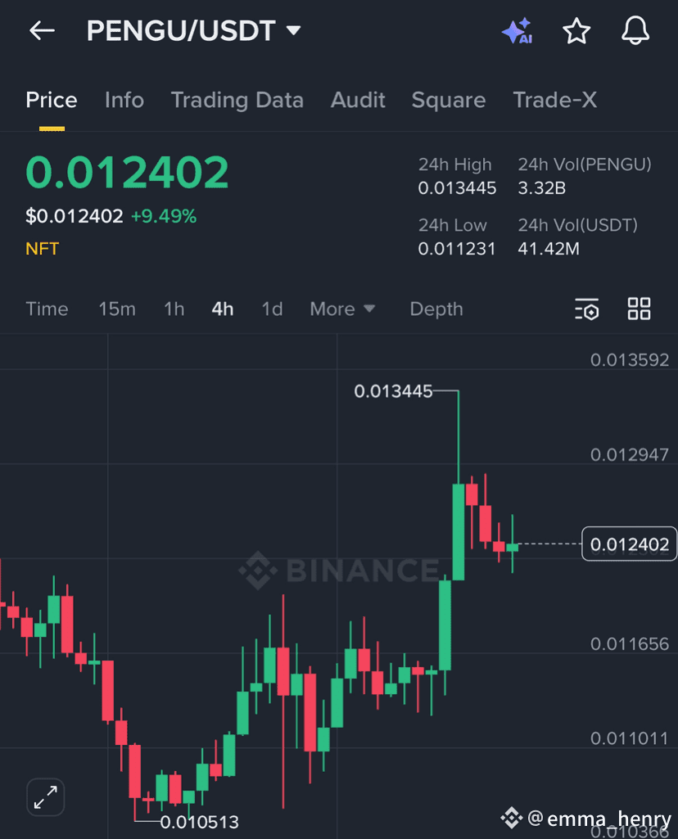Tap the 0.011656 price axis label
This screenshot has height=839, width=678.
coord(630,643)
